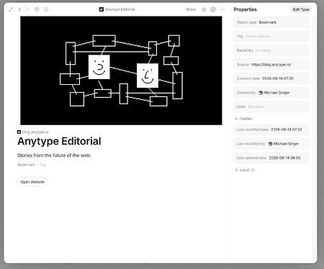Click the site favicon beside blog.anytype.io
Image resolution: width=324 pixels, height=269 pixels.
19,132
